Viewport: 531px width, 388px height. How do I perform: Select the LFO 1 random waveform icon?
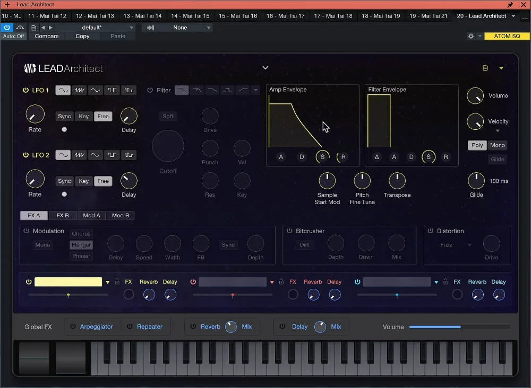coord(129,90)
